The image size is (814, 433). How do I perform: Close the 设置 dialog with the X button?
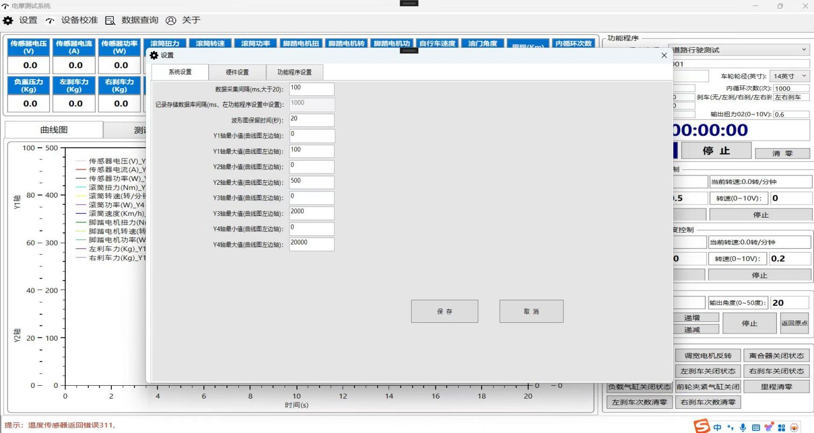point(664,55)
